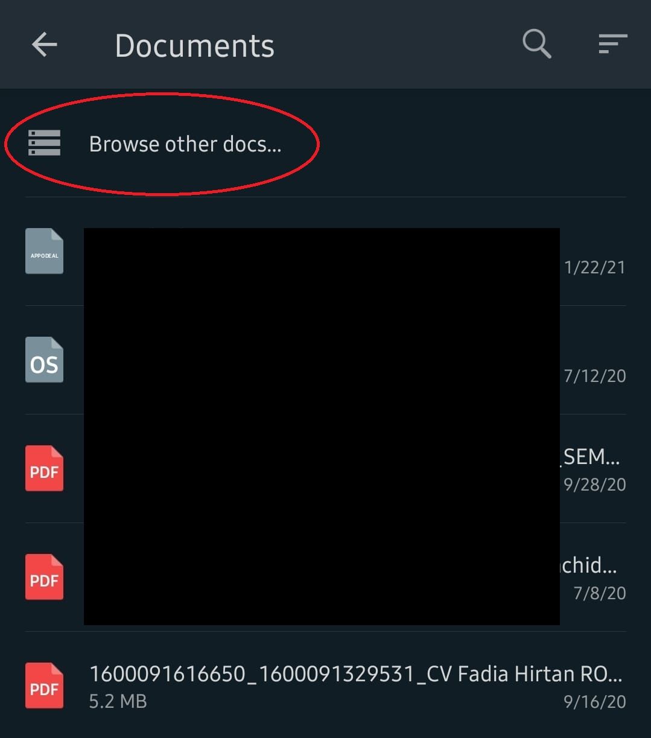Click the 7/8/20 date label
The image size is (651, 738).
(x=600, y=593)
